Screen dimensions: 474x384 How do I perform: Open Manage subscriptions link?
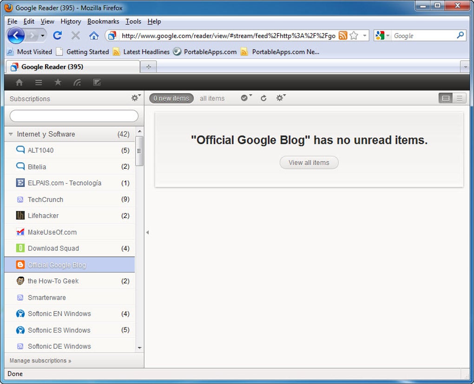coord(40,360)
